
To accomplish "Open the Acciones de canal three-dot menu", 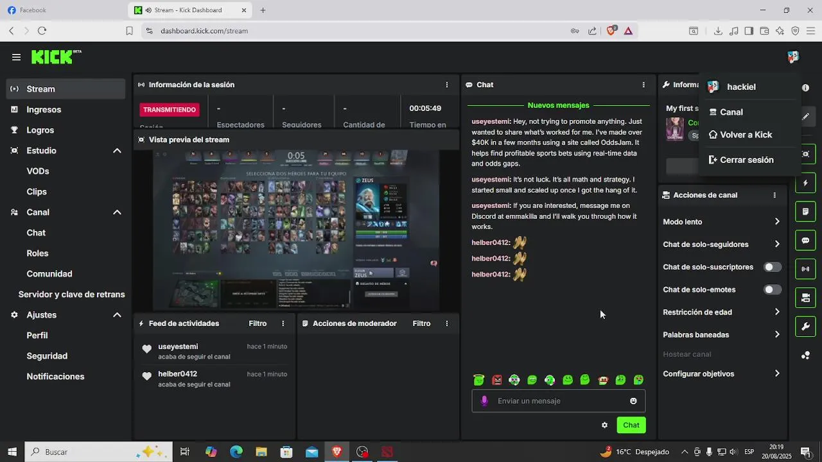I will tap(774, 195).
